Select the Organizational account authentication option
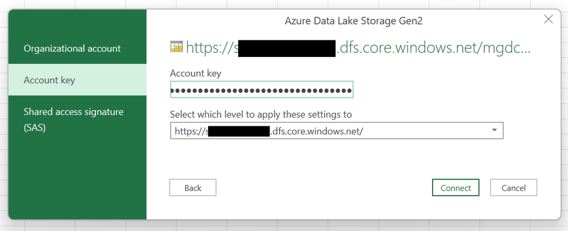Screen dimensions: 568x231 coord(72,49)
